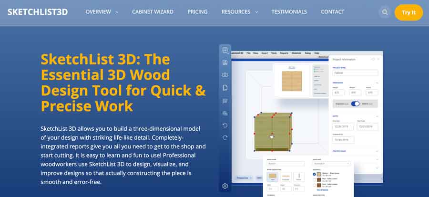Open the Pricing page
Image resolution: width=429 pixels, height=197 pixels.
tap(197, 12)
